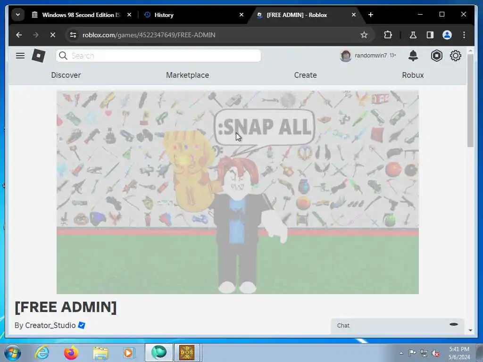Click the address bar URL
Screen dimensions: 483x362
tap(149, 35)
